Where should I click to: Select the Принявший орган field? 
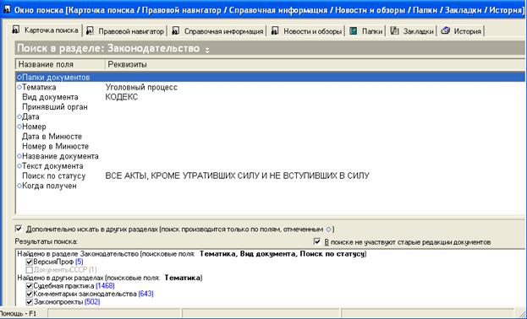click(55, 107)
